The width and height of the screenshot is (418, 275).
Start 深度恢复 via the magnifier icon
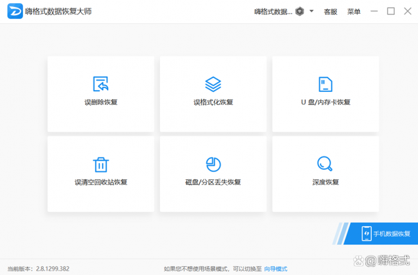point(325,164)
